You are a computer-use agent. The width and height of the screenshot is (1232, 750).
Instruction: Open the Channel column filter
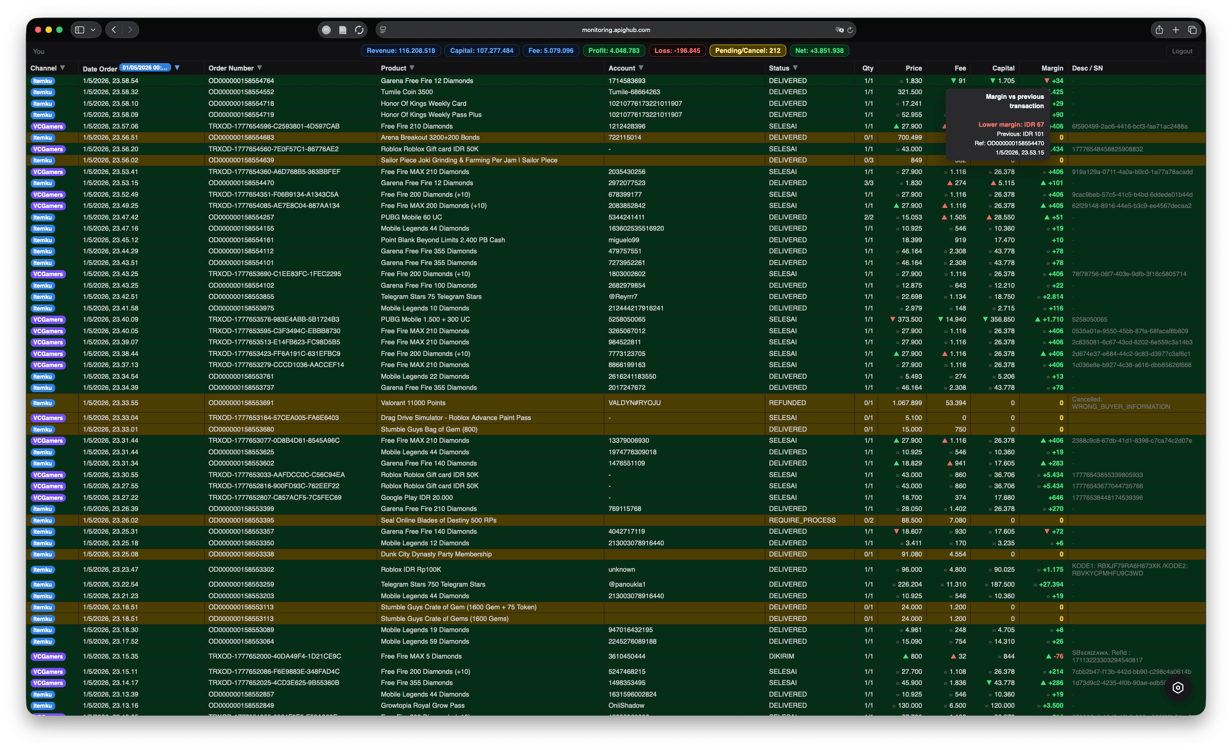tap(63, 68)
